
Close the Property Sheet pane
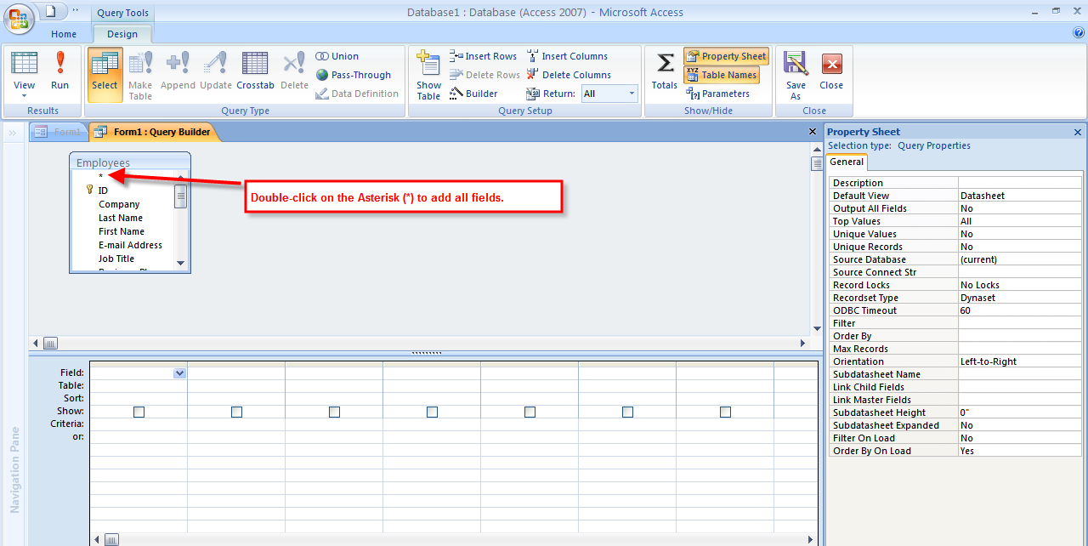1078,132
